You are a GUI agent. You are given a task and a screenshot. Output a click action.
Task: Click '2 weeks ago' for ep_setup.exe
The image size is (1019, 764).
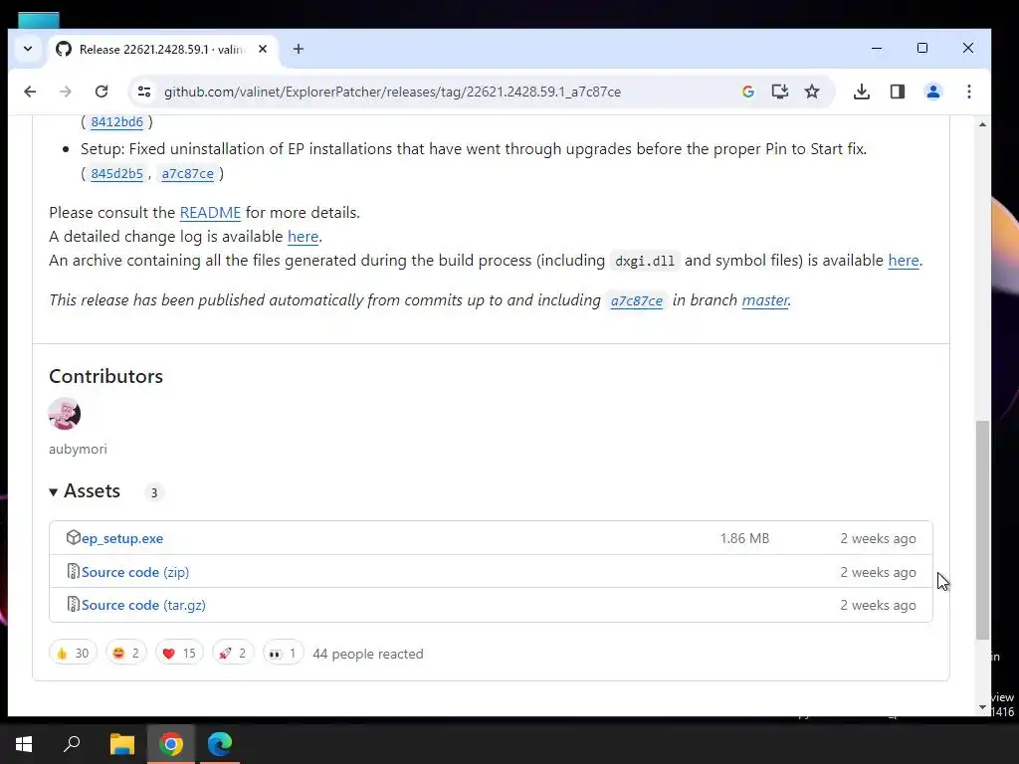878,538
